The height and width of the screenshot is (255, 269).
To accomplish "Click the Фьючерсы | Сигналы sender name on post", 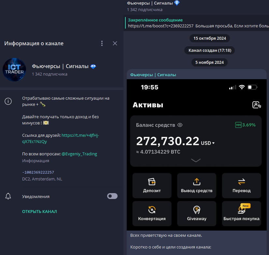I will click(x=153, y=75).
